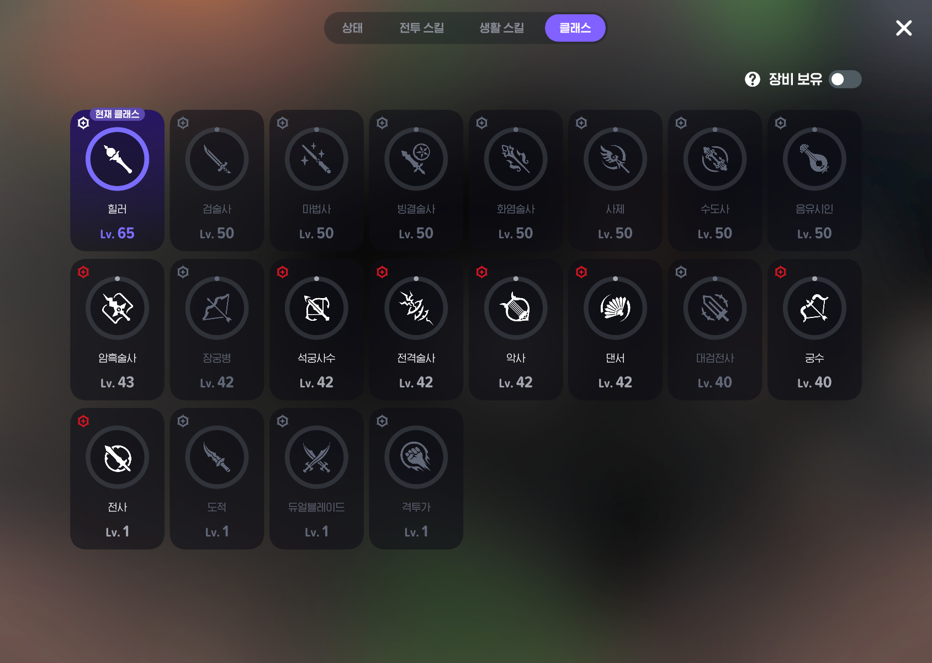Click the 듀얼블레이드 name label
Viewport: 932px width, 663px height.
pyautogui.click(x=316, y=507)
